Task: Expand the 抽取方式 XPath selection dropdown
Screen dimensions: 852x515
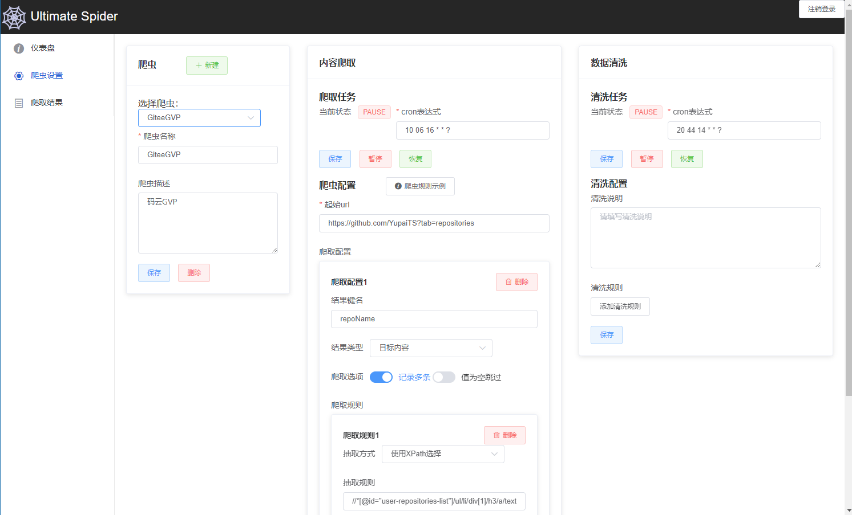Action: coord(443,454)
